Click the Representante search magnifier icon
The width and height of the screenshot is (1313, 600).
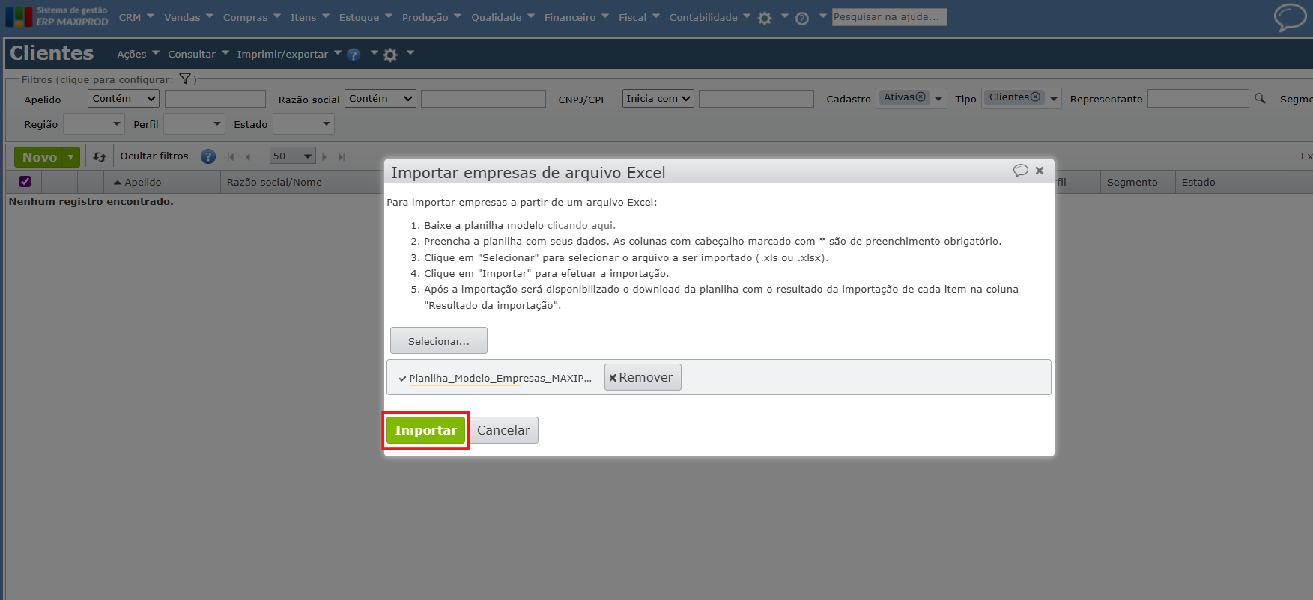coord(1260,98)
